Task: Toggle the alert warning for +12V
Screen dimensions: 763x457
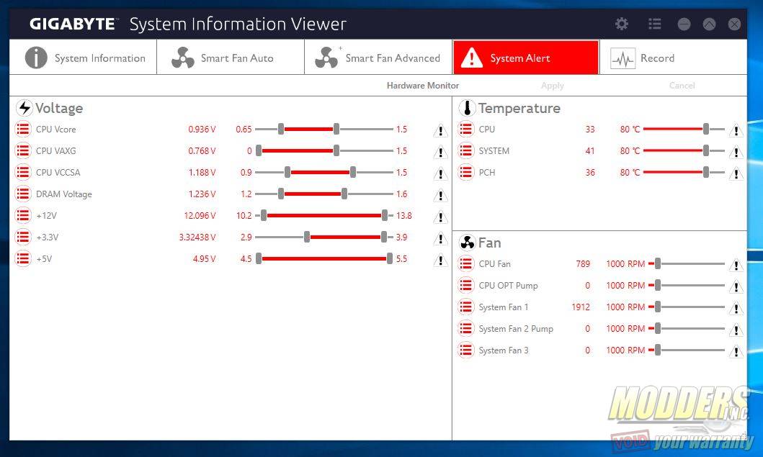Action: coord(440,217)
